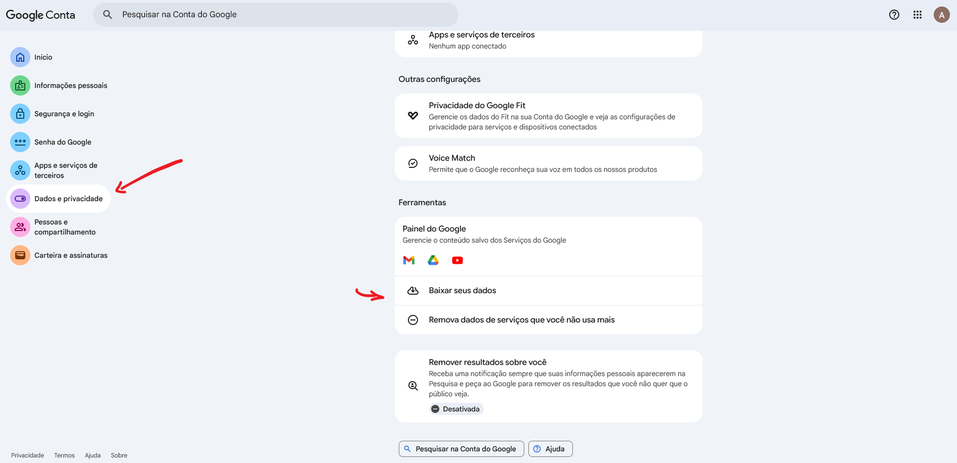Click the Voice Match checkmark icon
This screenshot has width=957, height=463.
[x=413, y=163]
